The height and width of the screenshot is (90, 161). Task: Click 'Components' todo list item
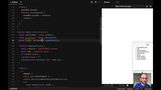(x=141, y=53)
